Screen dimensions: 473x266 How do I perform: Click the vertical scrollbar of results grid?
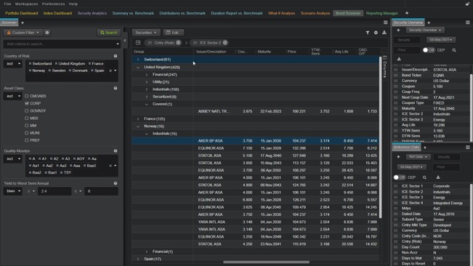(381, 137)
